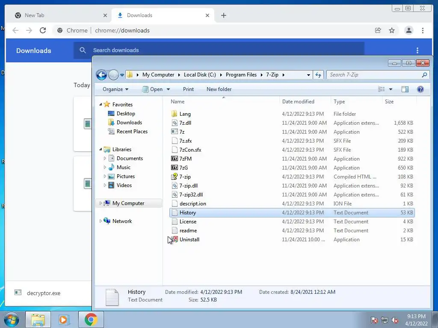Open Windows Explorer from taskbar
The image size is (438, 328).
38,319
